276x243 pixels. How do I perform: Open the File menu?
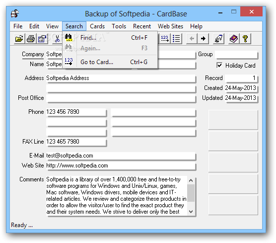pyautogui.click(x=18, y=26)
